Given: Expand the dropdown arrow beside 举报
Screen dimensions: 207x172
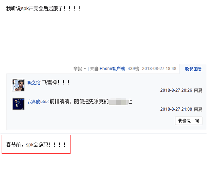Looking at the screenshot, I should (x=85, y=69).
